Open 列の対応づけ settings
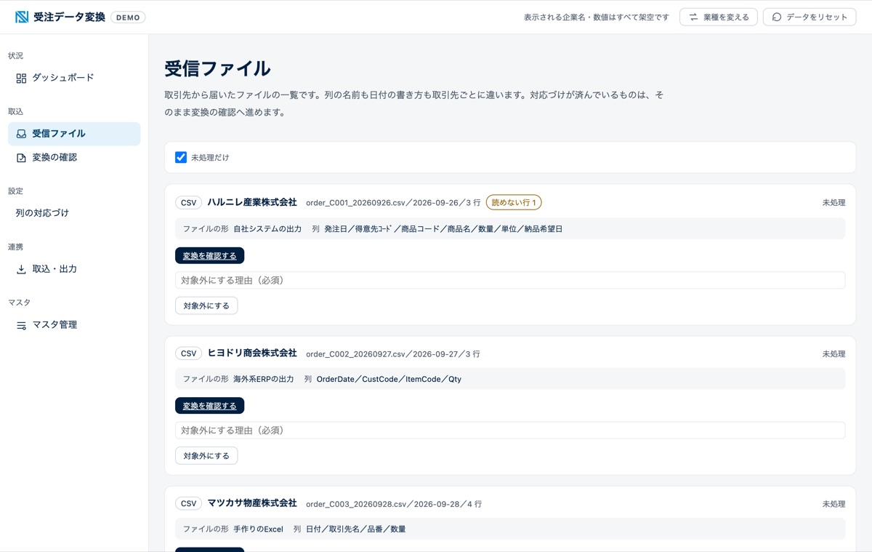 (x=74, y=213)
